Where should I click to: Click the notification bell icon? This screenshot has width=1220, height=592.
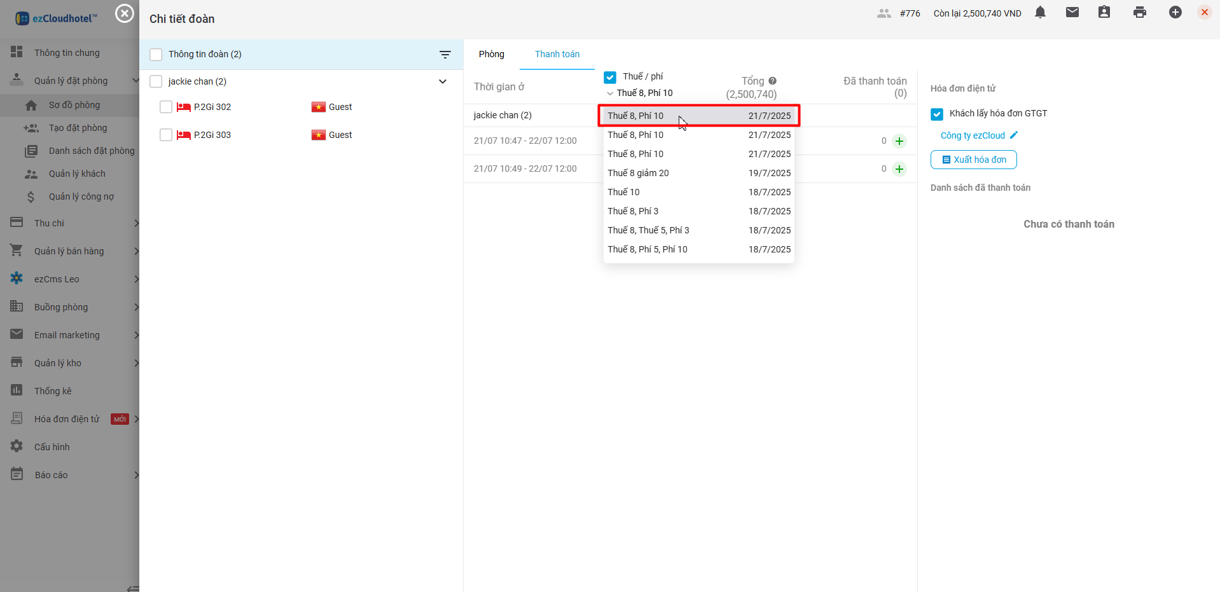[x=1040, y=13]
